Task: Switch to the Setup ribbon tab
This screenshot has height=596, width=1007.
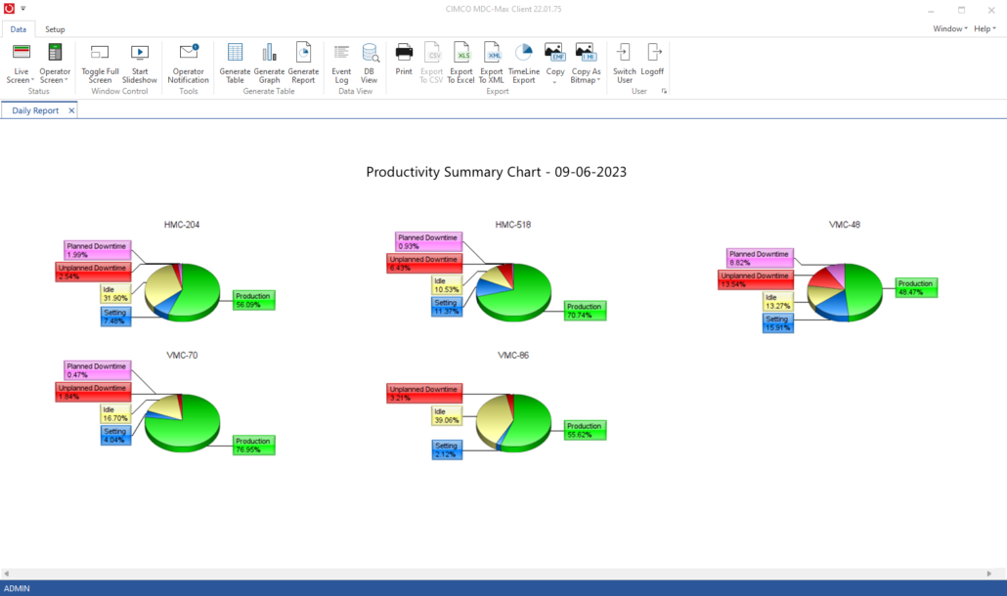Action: pos(55,29)
